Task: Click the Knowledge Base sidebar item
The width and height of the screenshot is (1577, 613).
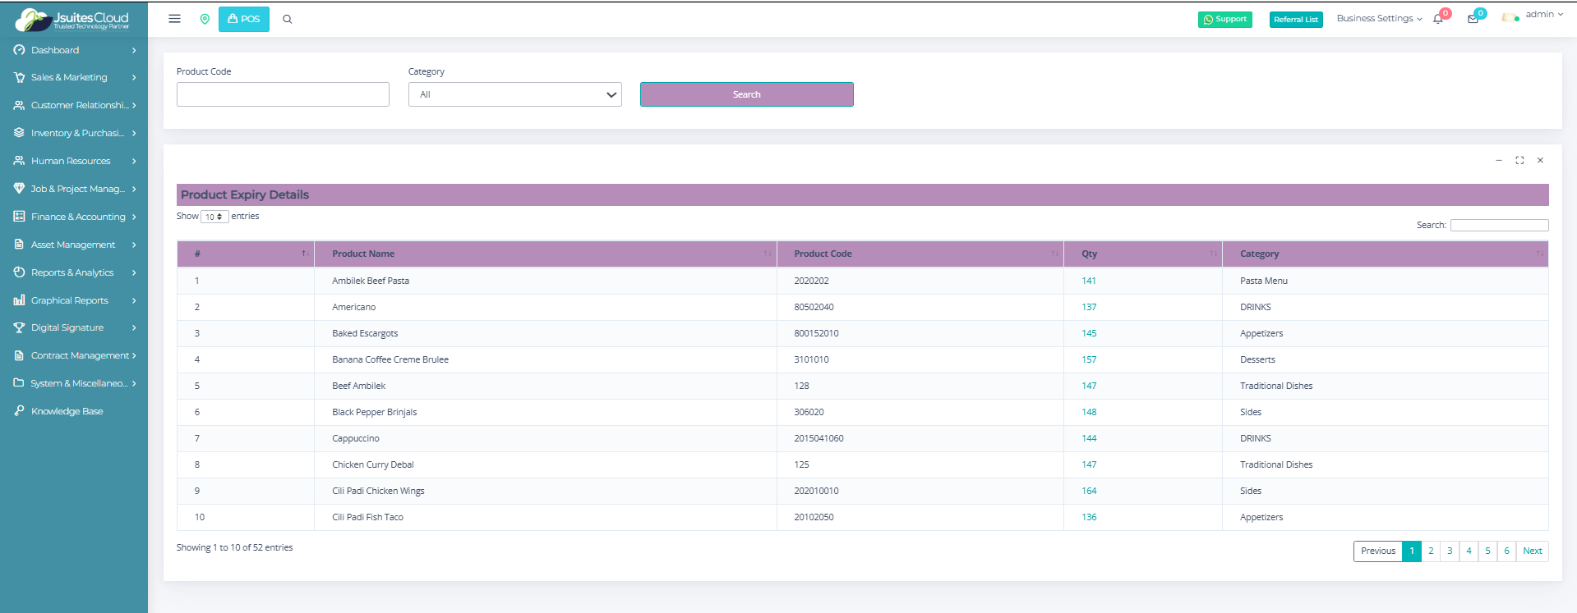Action: point(67,411)
